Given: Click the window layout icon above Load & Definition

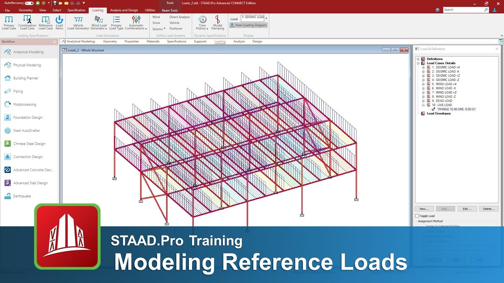Looking at the screenshot, I should coord(500,41).
